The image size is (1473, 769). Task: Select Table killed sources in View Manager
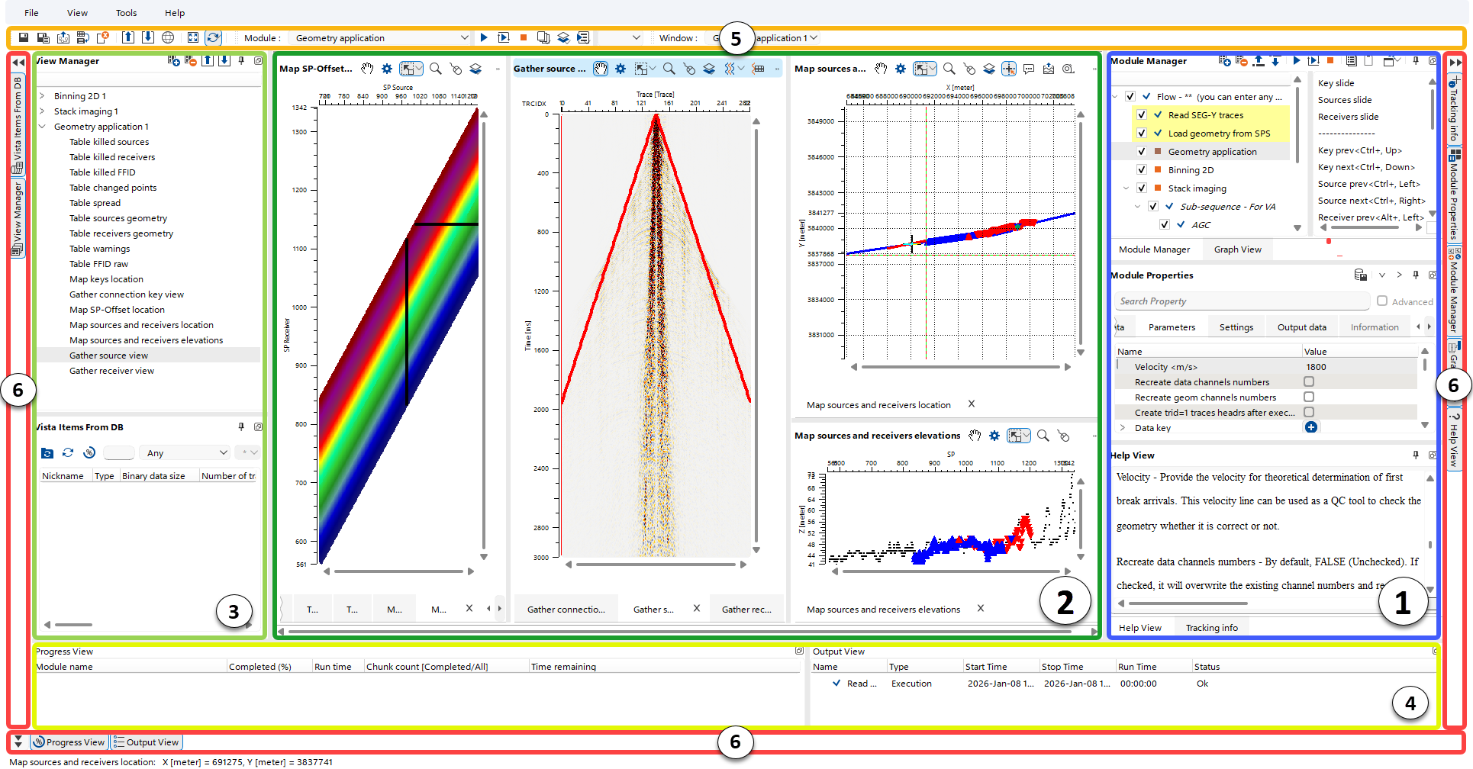[x=109, y=142]
